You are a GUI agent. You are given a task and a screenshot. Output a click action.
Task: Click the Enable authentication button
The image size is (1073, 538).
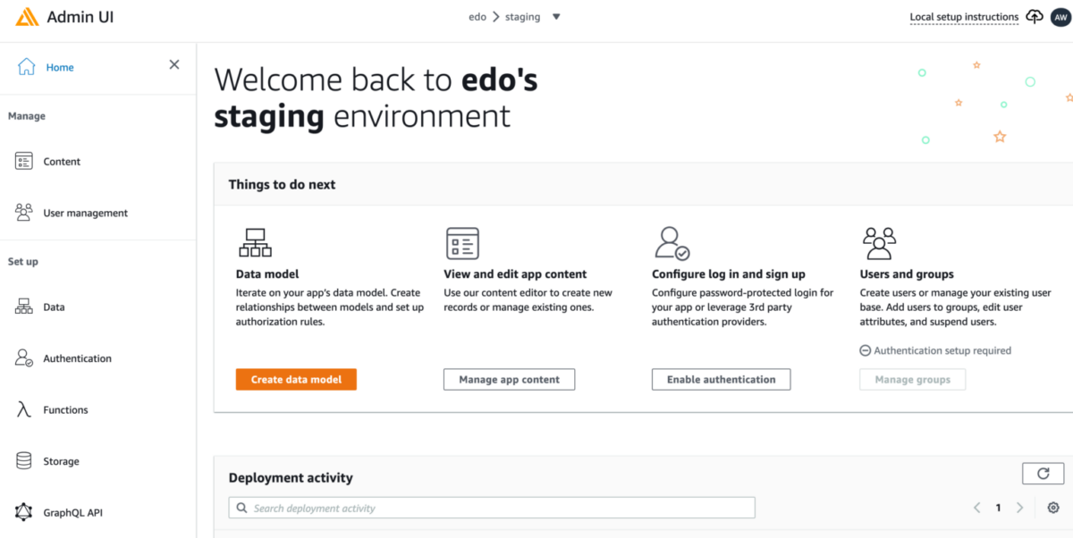[x=721, y=380]
